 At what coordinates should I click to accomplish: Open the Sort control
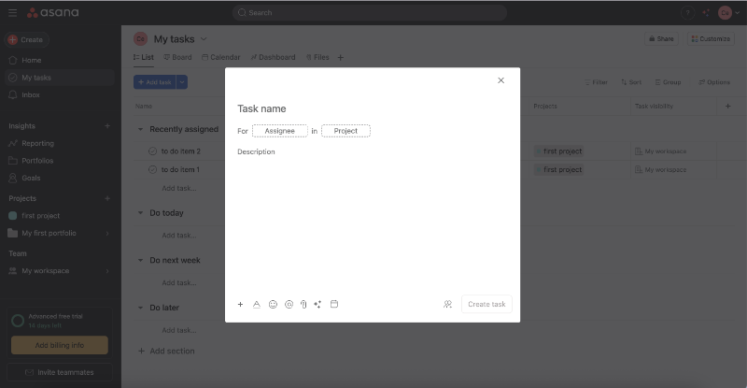pyautogui.click(x=631, y=82)
